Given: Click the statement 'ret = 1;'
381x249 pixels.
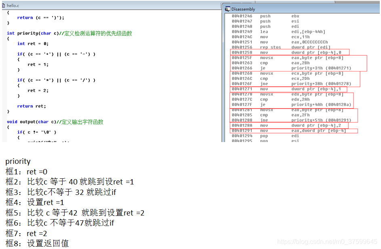Looking at the screenshot, I should pos(38,65).
